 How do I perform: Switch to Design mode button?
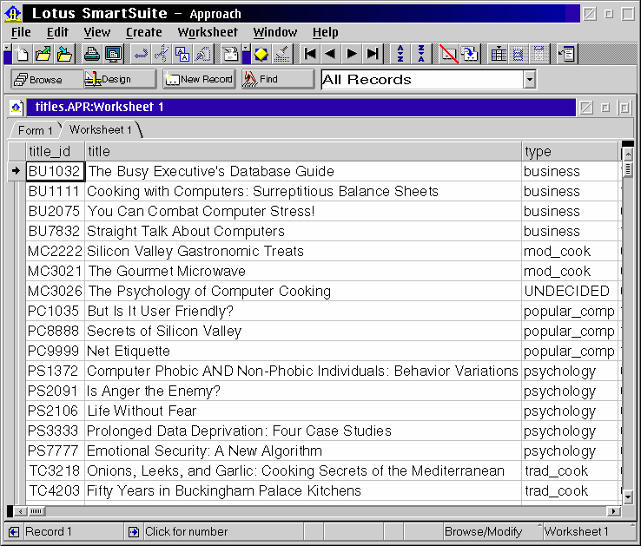click(x=119, y=79)
